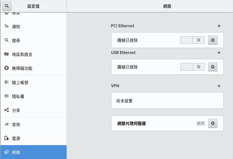Open 電源 power settings
The width and height of the screenshot is (233, 159).
pos(34,138)
